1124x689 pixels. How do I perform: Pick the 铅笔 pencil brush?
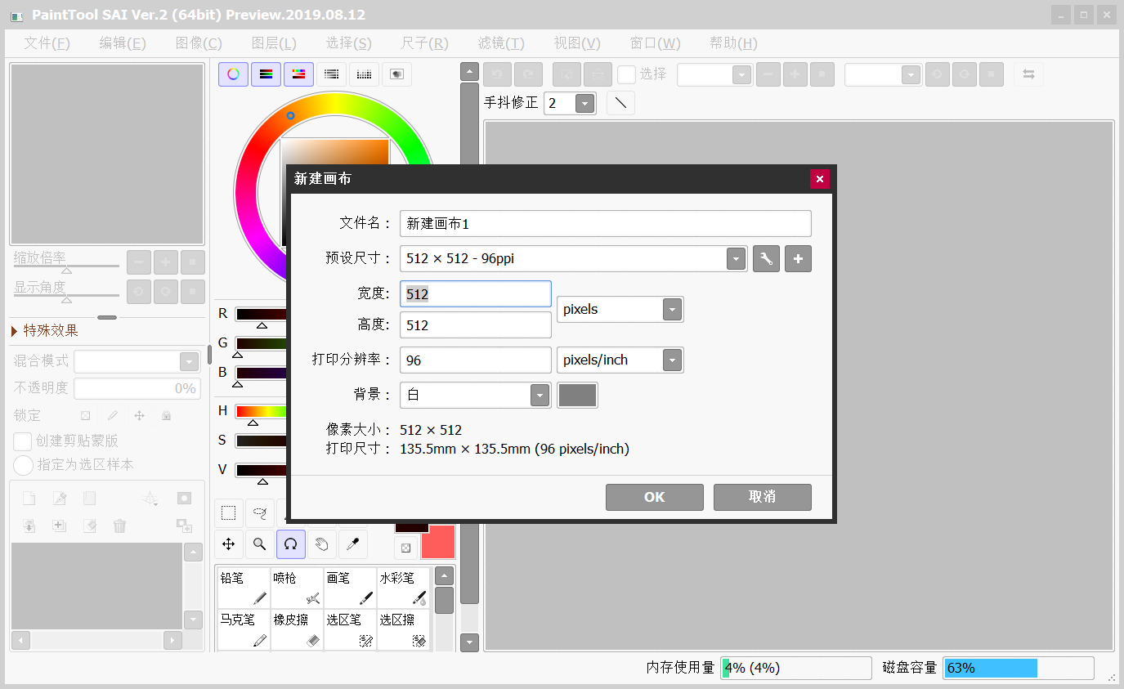(243, 588)
